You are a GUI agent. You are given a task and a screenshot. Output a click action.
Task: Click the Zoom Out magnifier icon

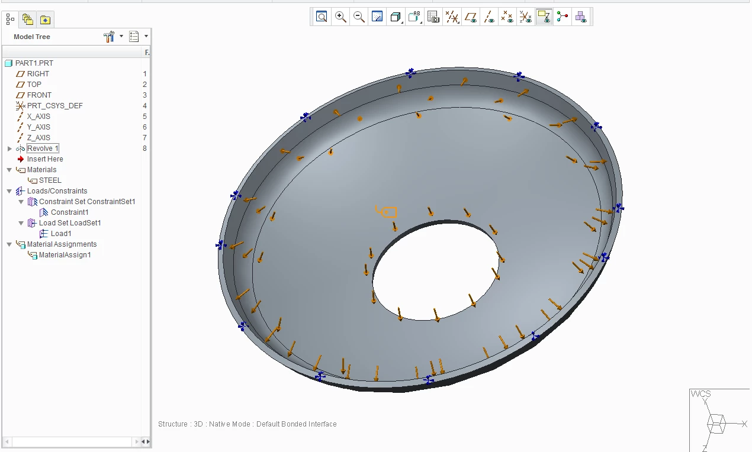tap(359, 17)
